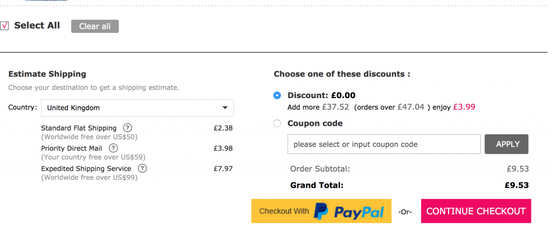Toggle the Select All checkbox
Image resolution: width=552 pixels, height=228 pixels.
tap(5, 25)
